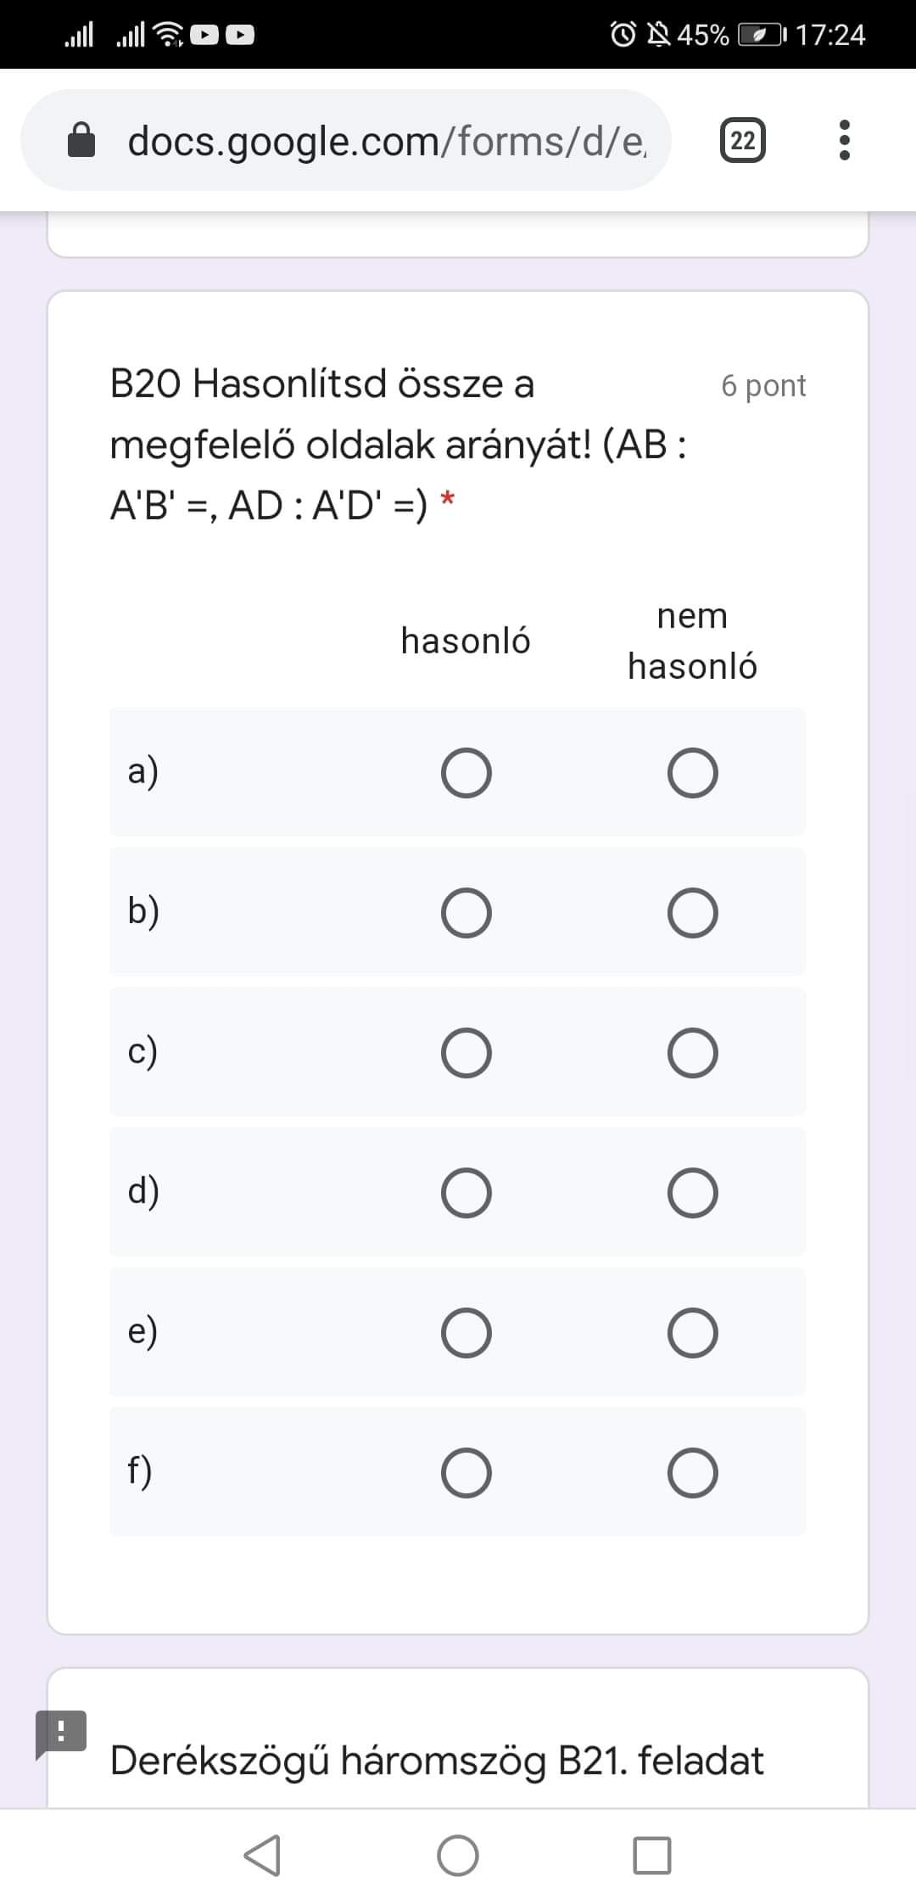Viewport: 916px width, 1904px height.
Task: Select 'hasonló' for row c)
Action: [466, 1053]
